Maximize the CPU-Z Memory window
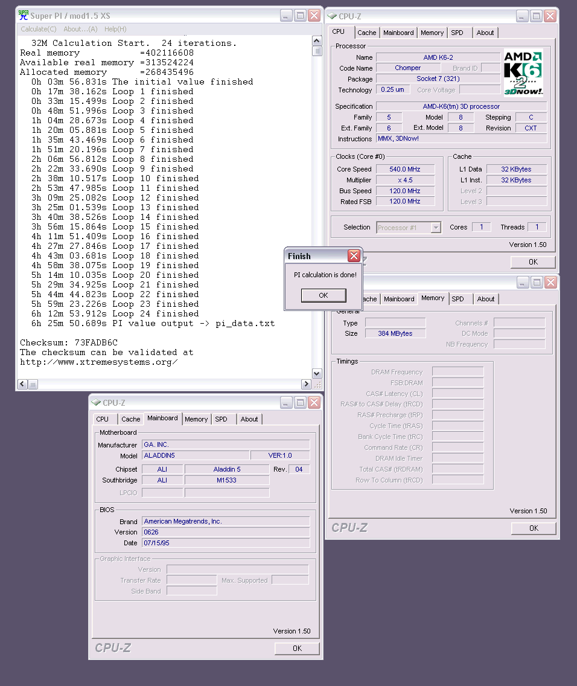This screenshot has width=577, height=686. click(x=537, y=283)
